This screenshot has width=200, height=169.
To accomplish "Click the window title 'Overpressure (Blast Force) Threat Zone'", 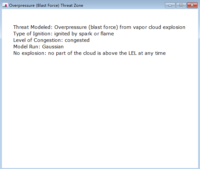I will point(46,6).
